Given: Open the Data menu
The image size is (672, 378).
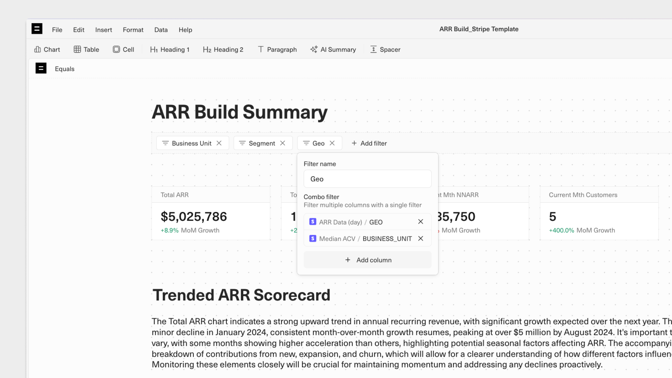Looking at the screenshot, I should pyautogui.click(x=161, y=30).
